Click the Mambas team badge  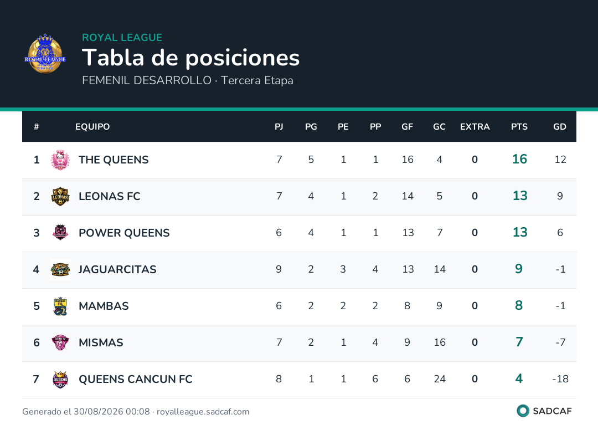point(60,306)
